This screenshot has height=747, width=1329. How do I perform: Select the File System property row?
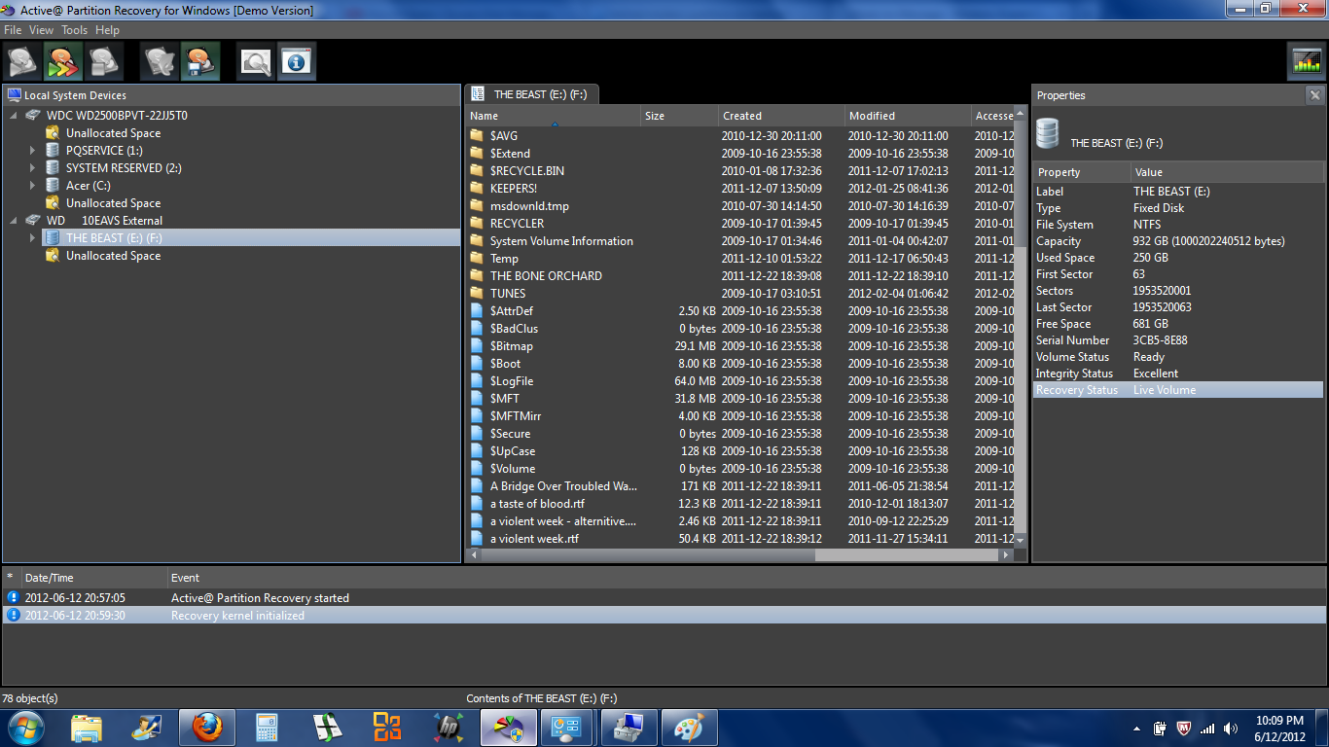point(1178,225)
